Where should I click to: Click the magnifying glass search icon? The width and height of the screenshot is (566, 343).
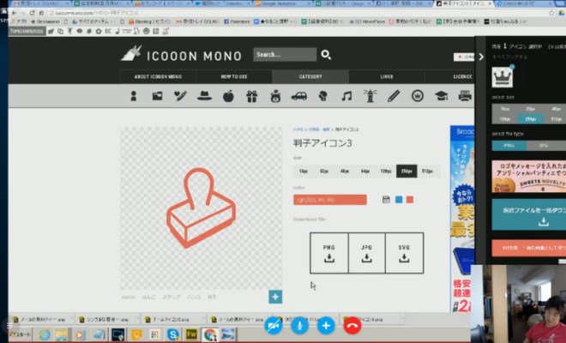click(x=326, y=55)
